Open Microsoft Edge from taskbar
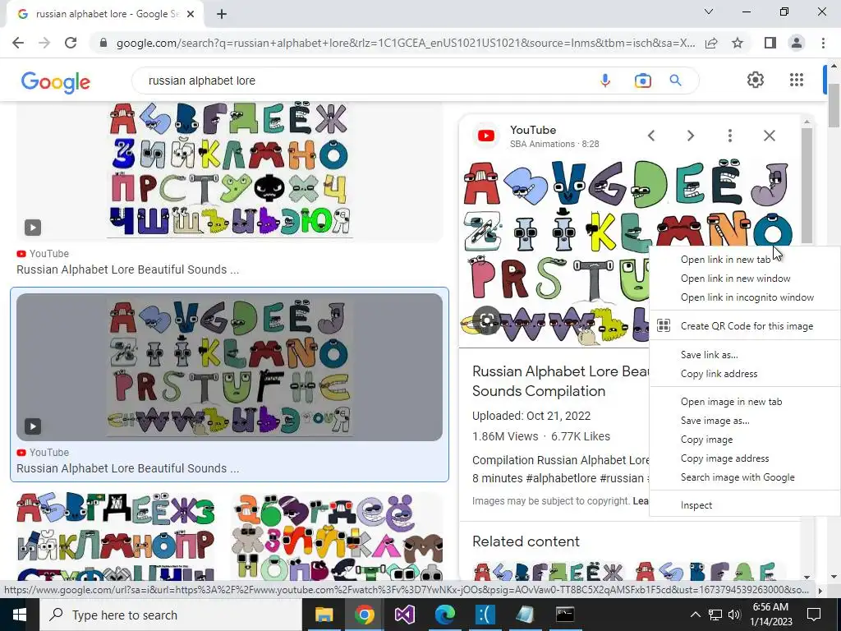This screenshot has height=631, width=841. 444,615
